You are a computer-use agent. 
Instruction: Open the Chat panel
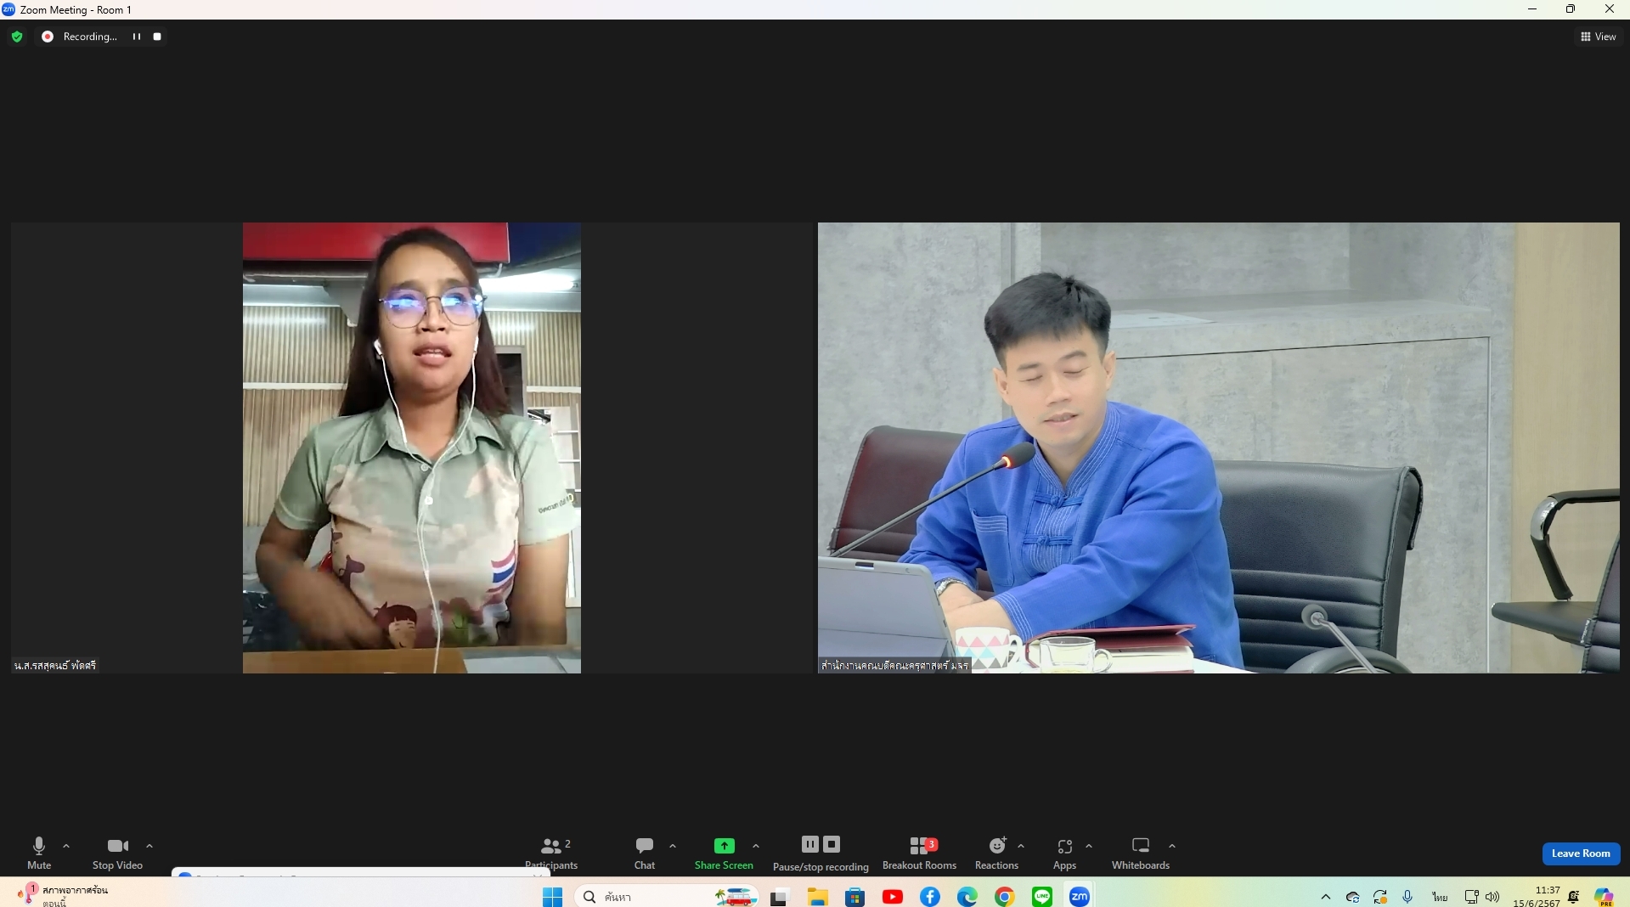tap(645, 853)
